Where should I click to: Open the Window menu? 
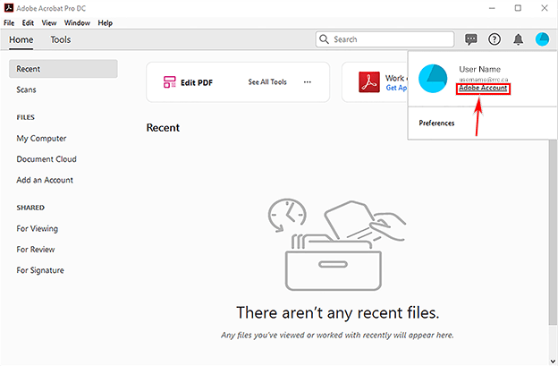pyautogui.click(x=77, y=22)
